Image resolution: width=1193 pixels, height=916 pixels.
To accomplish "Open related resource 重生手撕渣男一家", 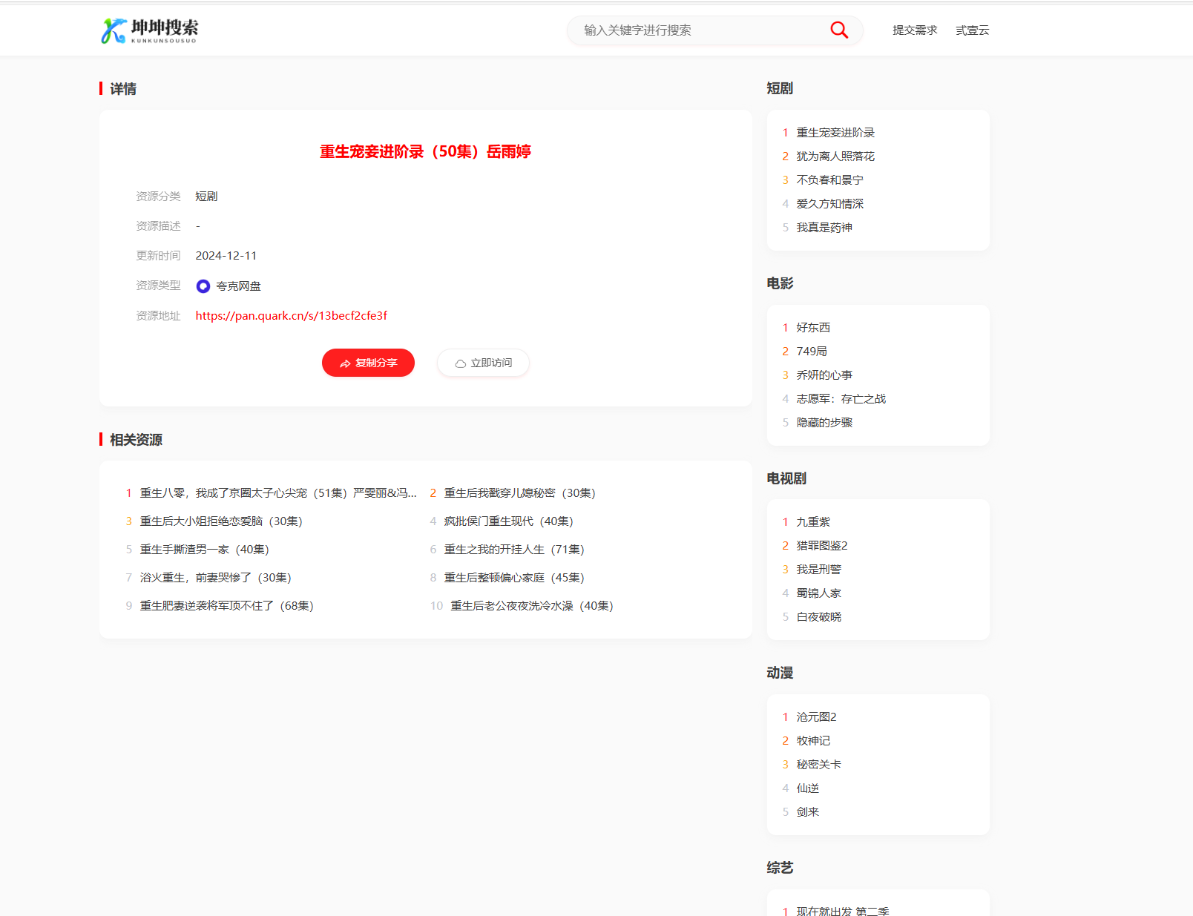I will coord(204,550).
